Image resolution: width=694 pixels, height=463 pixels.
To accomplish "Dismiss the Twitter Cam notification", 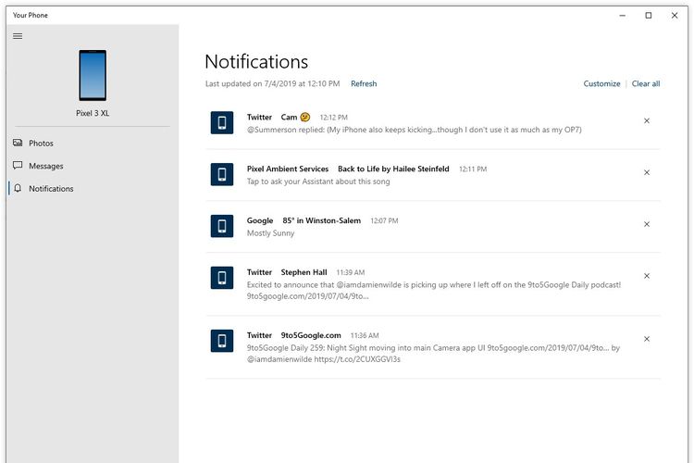I will (647, 120).
